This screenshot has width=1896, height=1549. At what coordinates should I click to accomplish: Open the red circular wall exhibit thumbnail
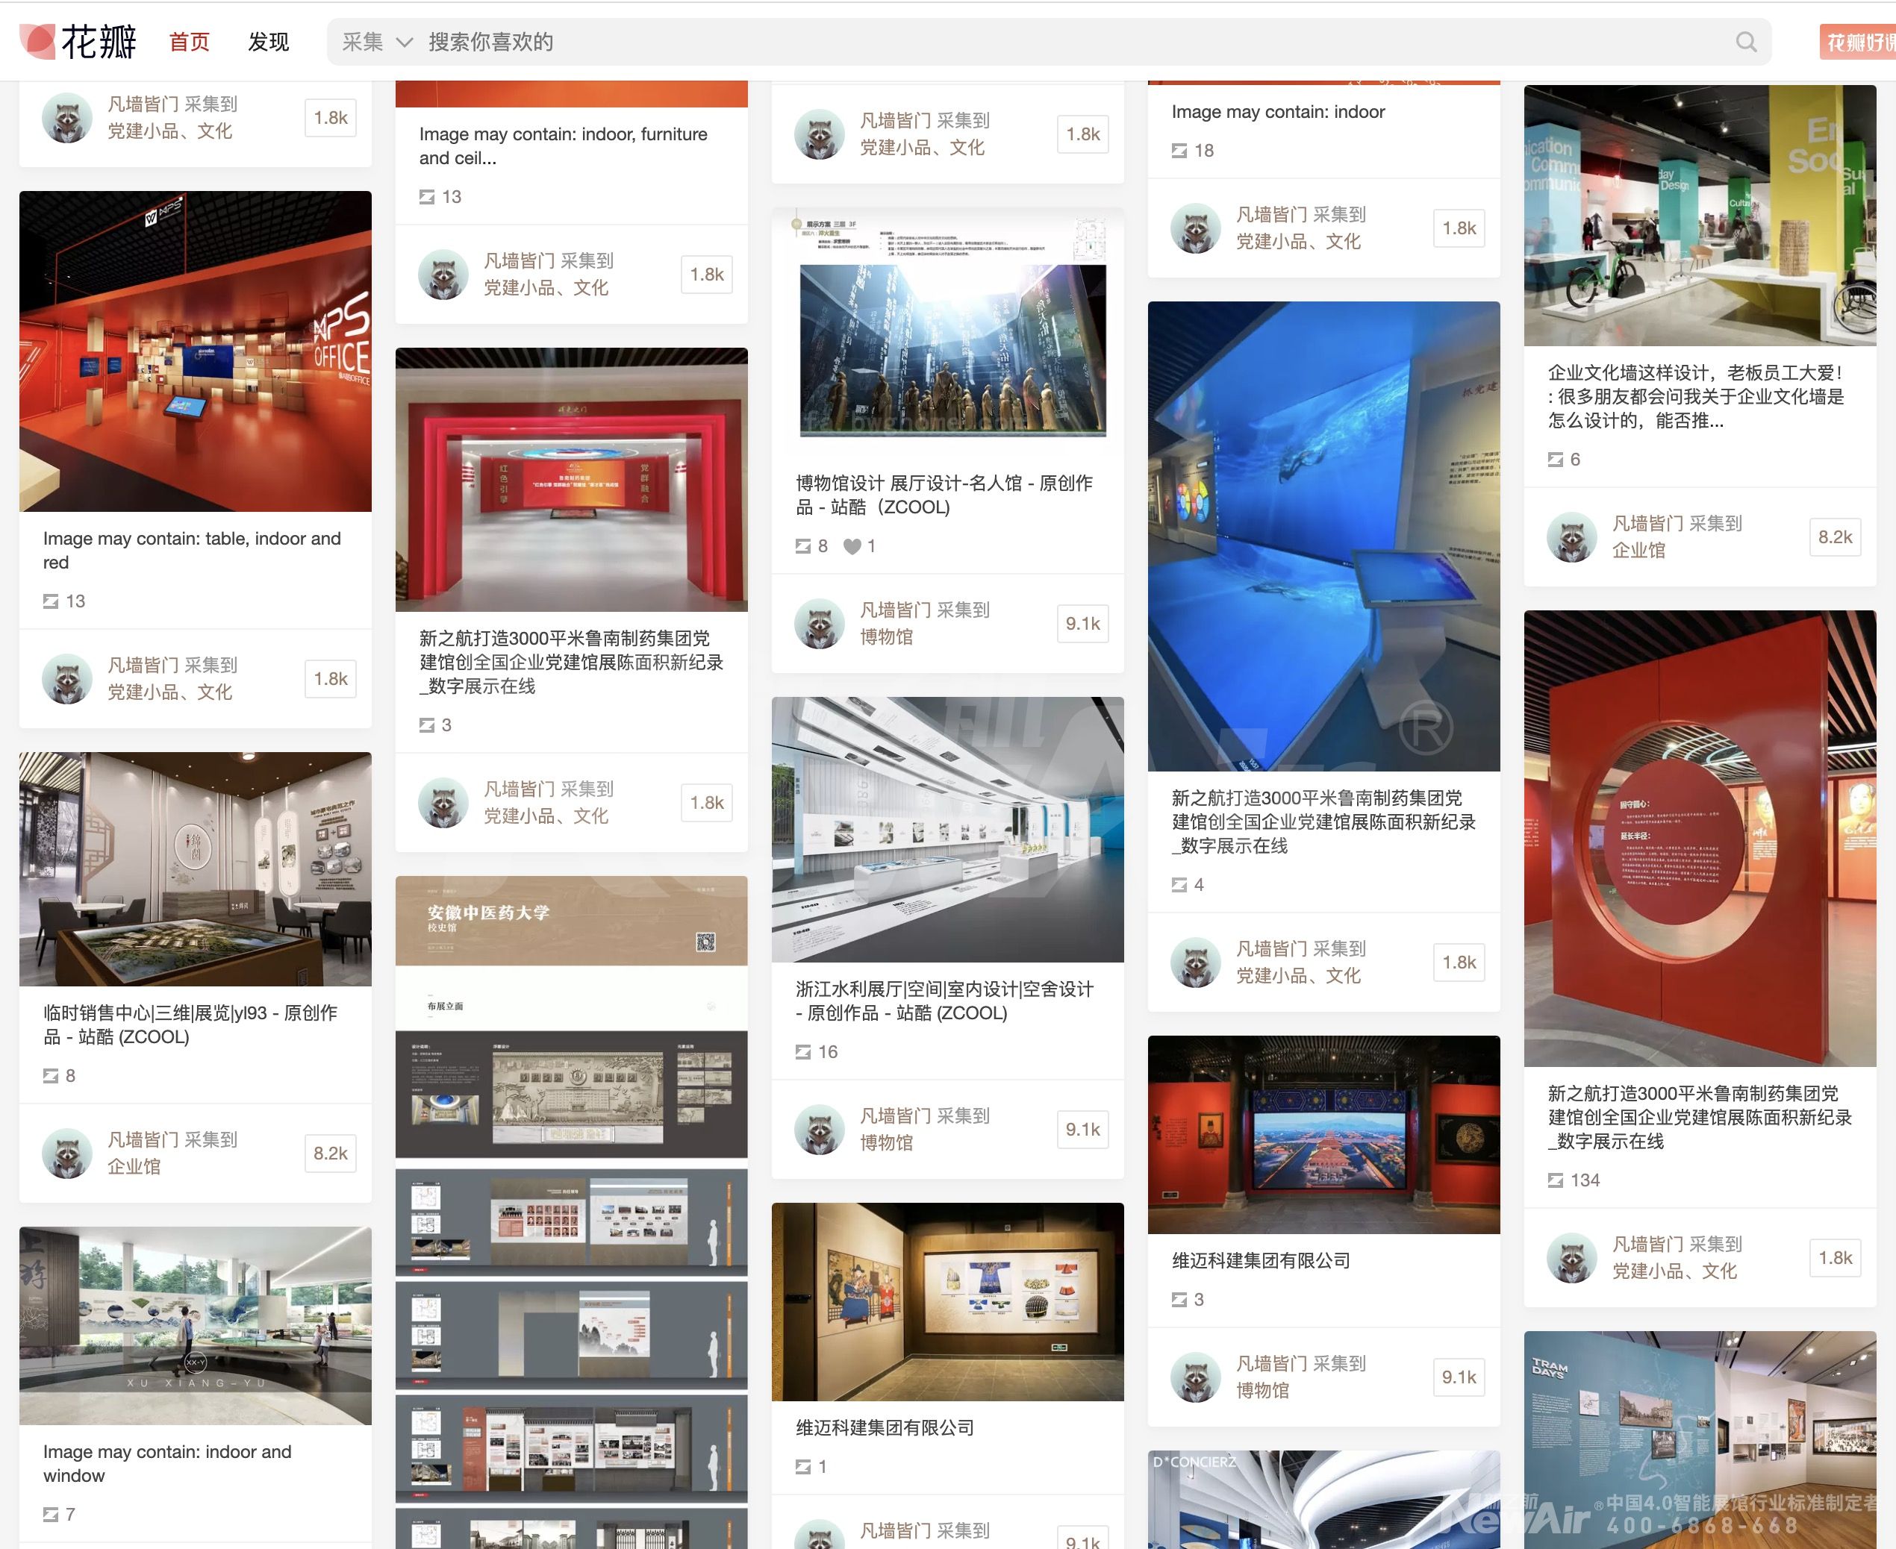(x=1699, y=838)
